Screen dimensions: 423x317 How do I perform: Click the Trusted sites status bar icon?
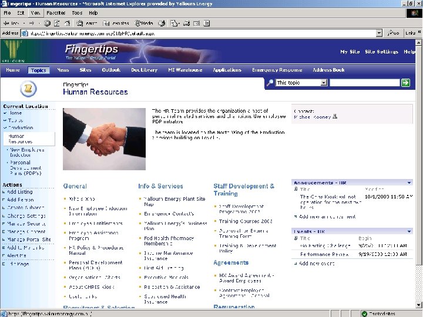coord(364,313)
